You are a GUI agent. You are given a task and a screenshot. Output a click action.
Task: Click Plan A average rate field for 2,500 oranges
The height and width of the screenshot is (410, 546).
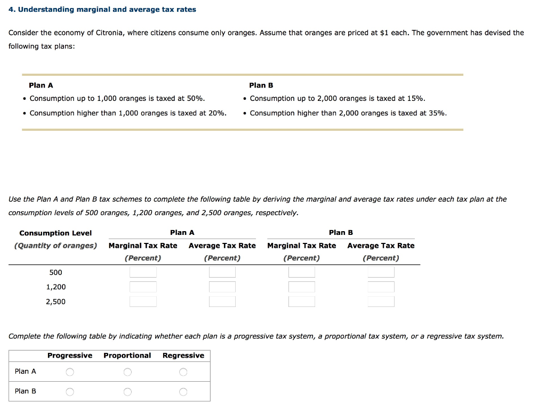point(222,301)
